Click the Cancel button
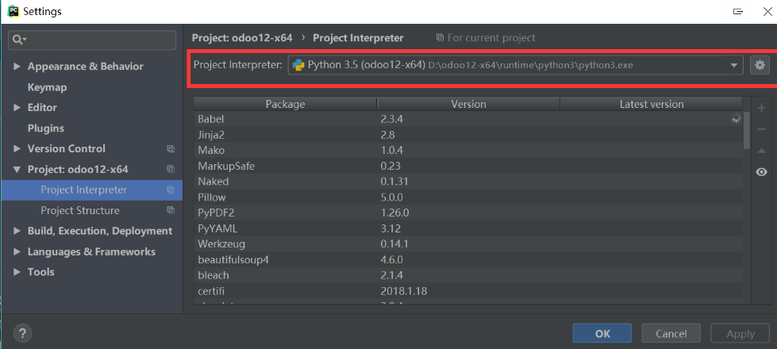The image size is (777, 349). [671, 334]
